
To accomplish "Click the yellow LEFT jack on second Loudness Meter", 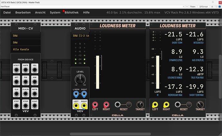I will pyautogui.click(x=155, y=105).
